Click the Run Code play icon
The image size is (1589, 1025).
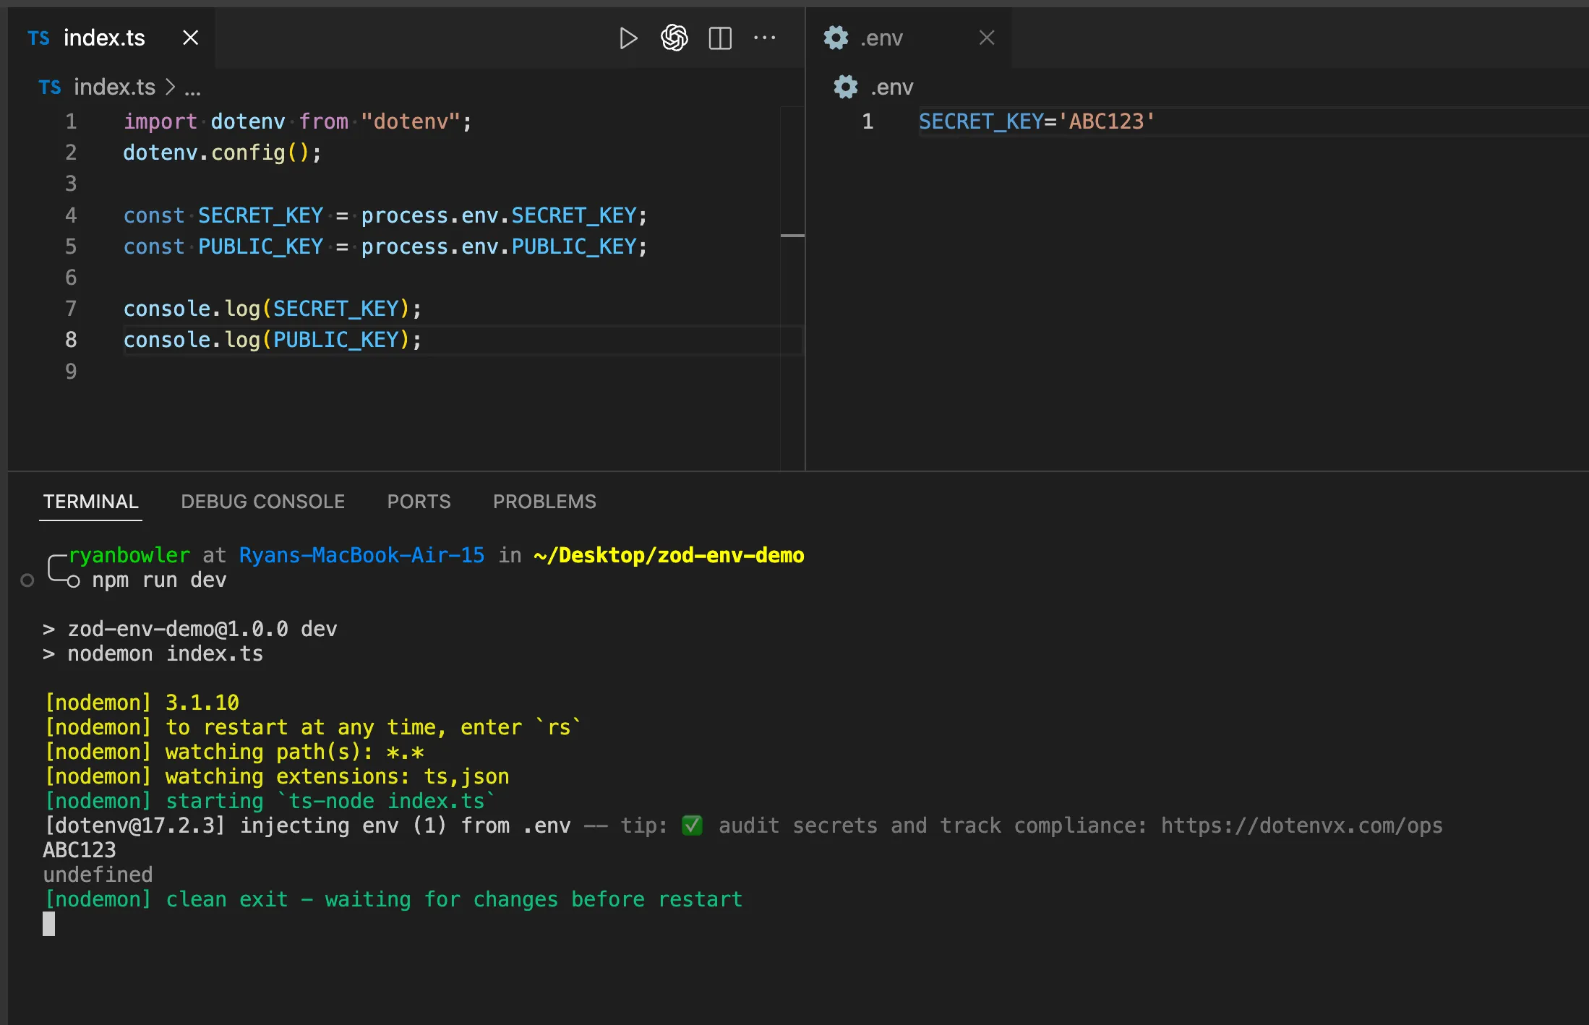(628, 38)
